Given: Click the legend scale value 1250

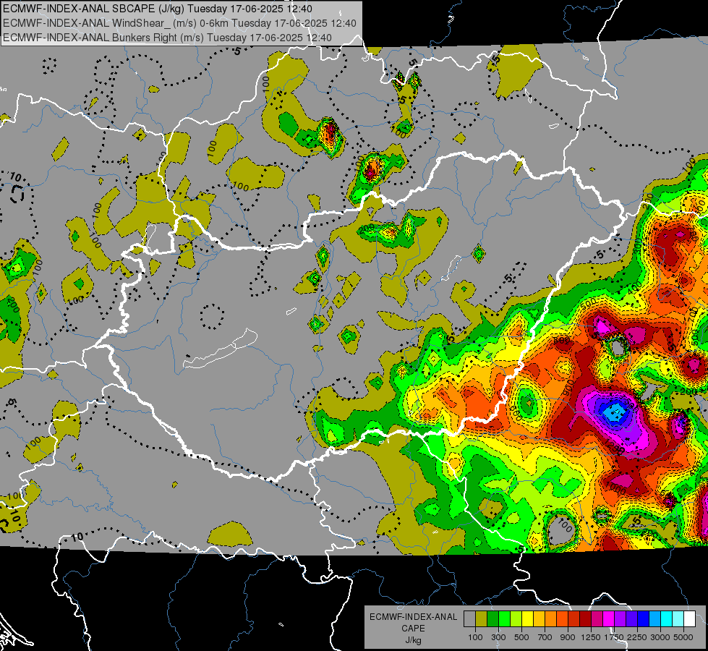Looking at the screenshot, I should [x=591, y=637].
